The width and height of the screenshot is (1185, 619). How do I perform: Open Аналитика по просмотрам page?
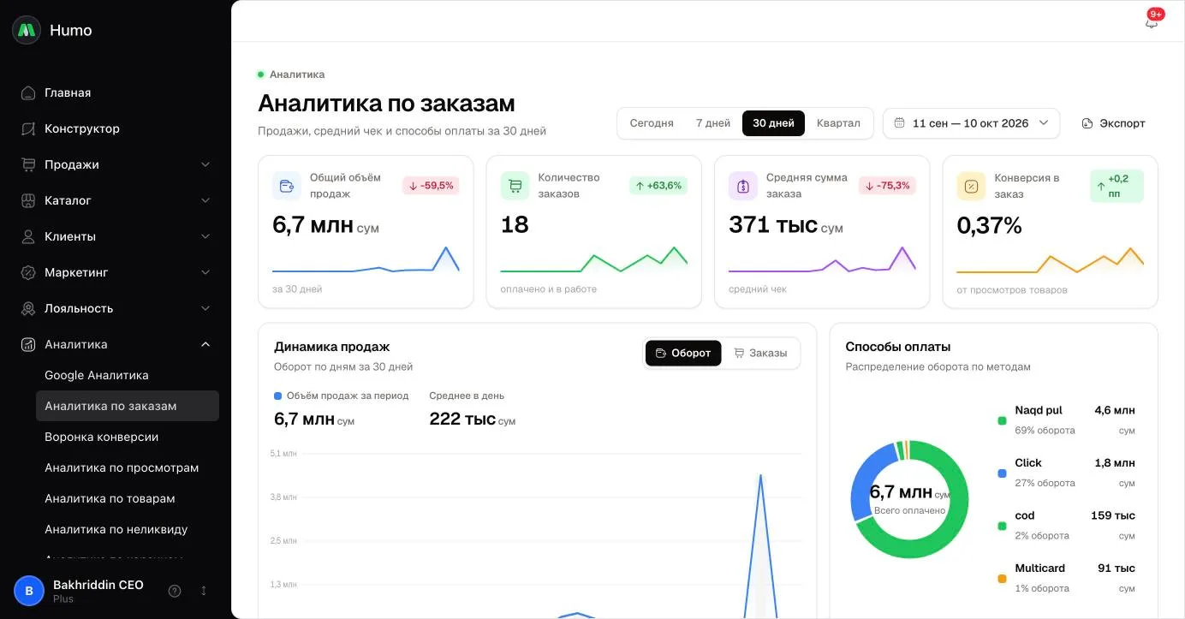128,467
